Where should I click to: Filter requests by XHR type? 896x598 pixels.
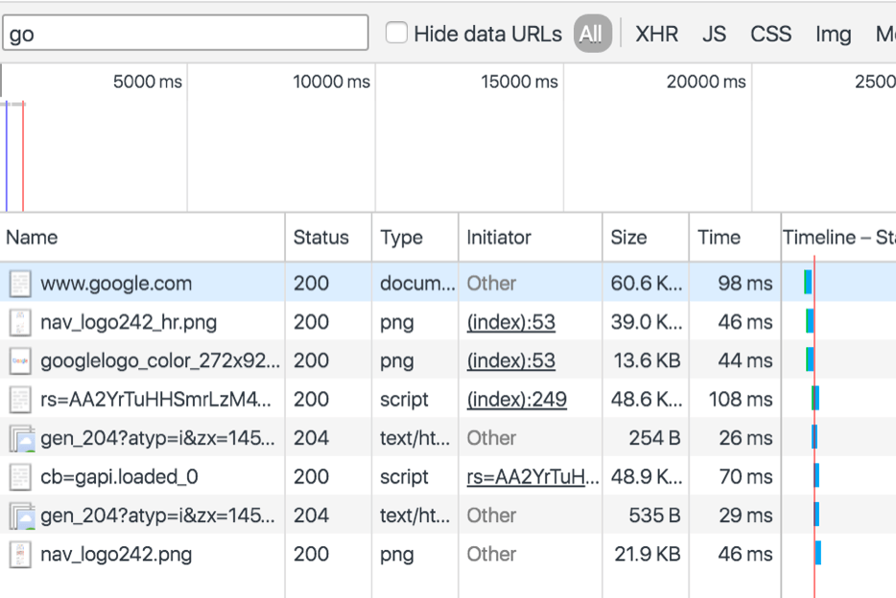click(656, 34)
